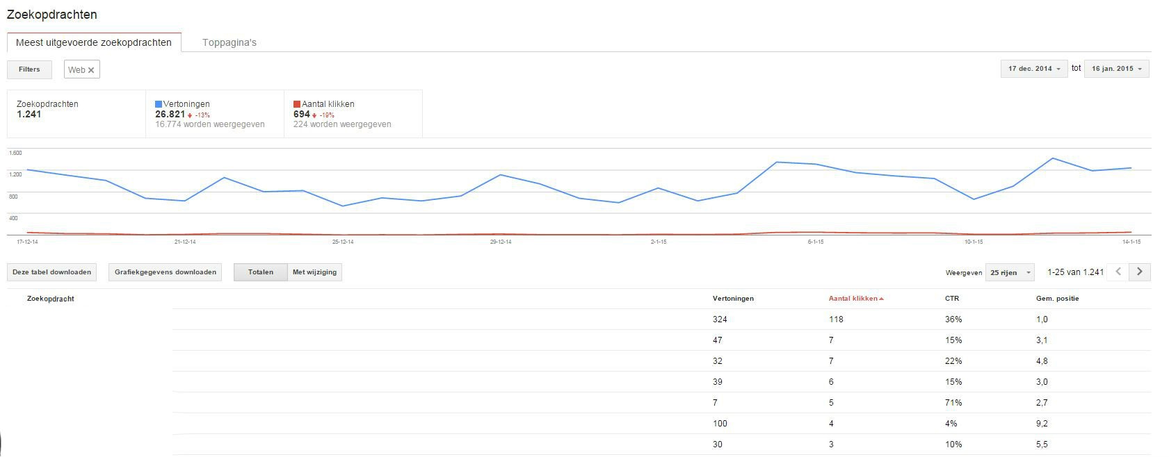Sort by the Vertoningen column header
This screenshot has width=1169, height=457.
pyautogui.click(x=733, y=299)
